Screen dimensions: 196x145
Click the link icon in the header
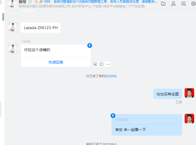[41, 2]
